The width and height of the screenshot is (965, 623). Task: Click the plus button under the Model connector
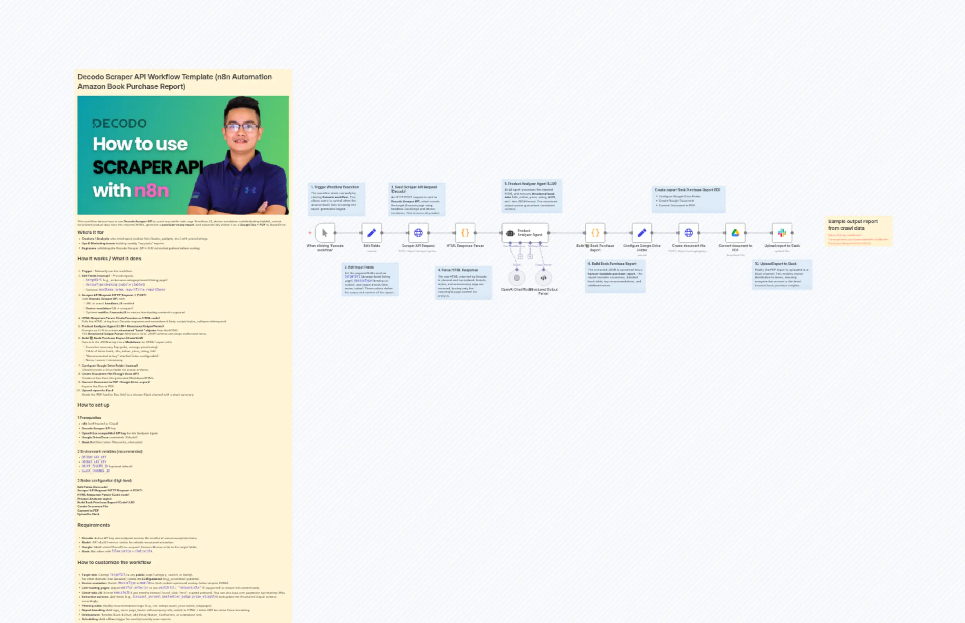click(520, 257)
